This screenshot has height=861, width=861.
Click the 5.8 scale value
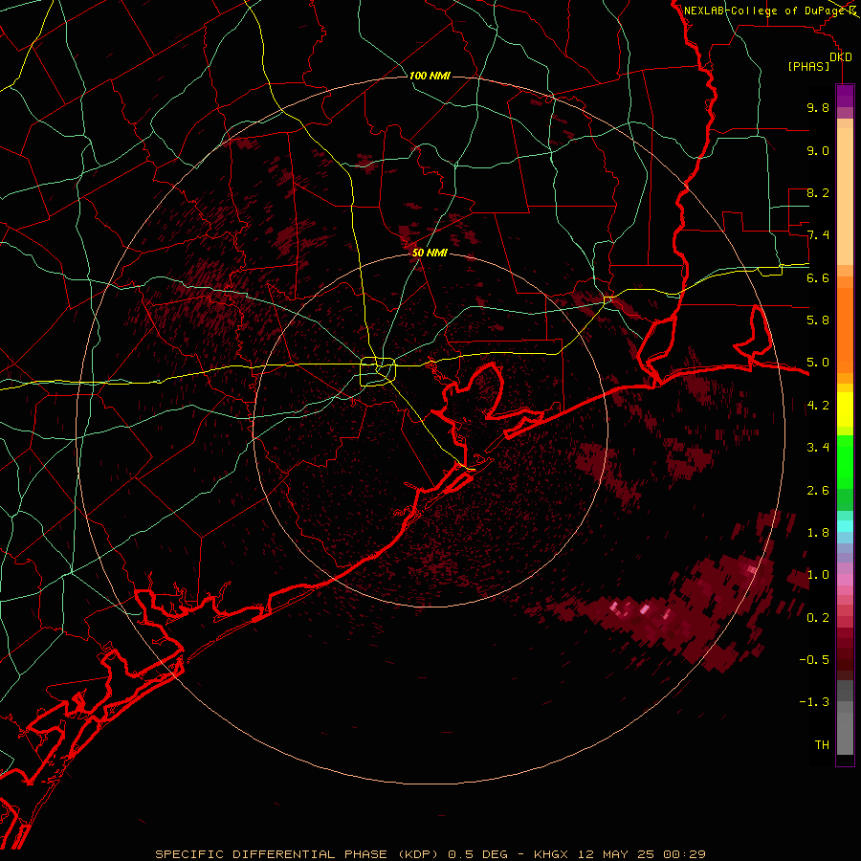click(818, 320)
